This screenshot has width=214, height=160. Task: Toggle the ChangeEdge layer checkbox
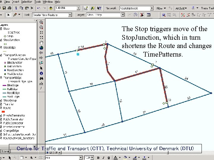click(x=1, y=131)
